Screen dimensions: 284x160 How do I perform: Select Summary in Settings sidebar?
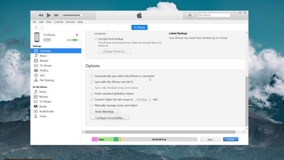[56, 51]
